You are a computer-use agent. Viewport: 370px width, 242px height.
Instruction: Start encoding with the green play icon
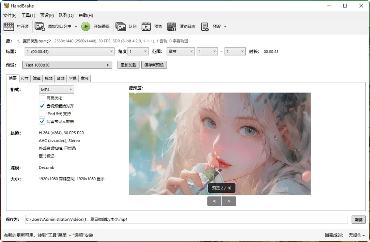click(x=86, y=26)
